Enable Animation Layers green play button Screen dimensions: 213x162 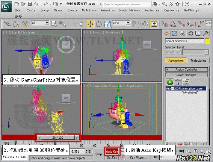pos(170,82)
